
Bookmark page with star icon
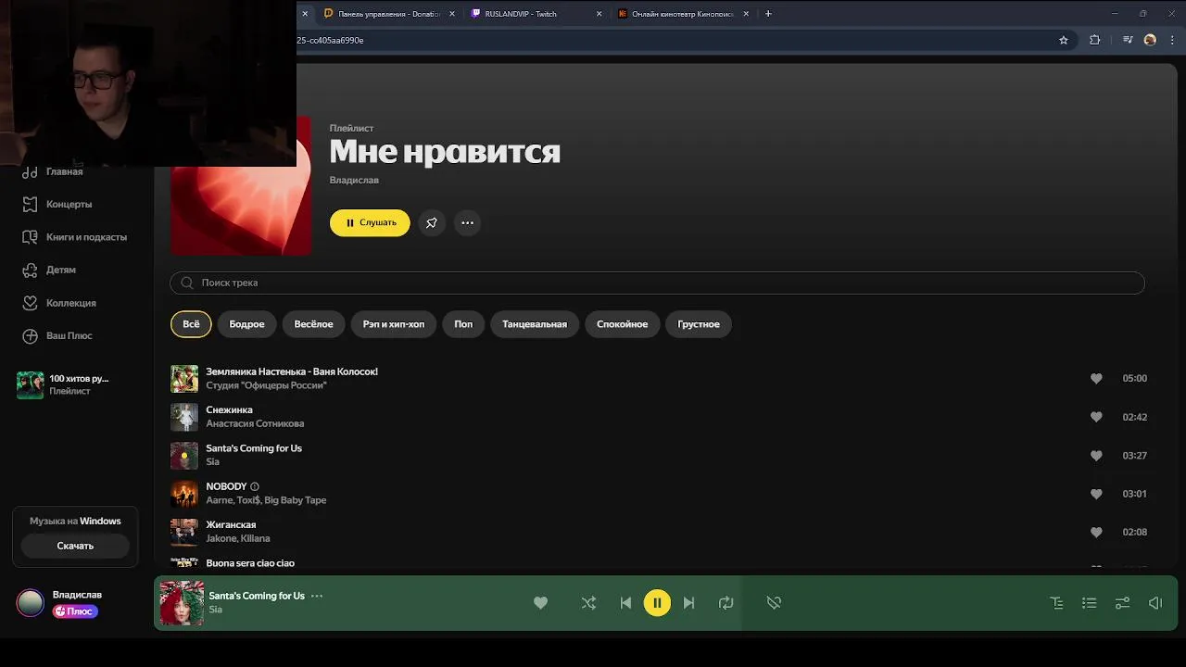coord(1064,40)
